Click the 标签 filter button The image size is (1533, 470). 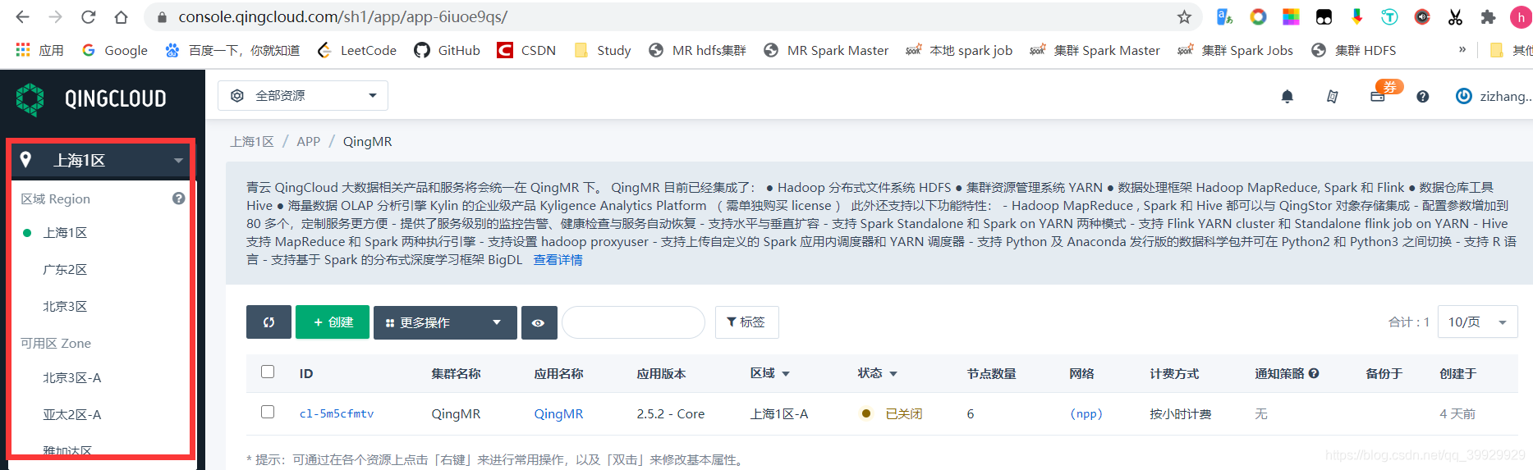[x=746, y=322]
